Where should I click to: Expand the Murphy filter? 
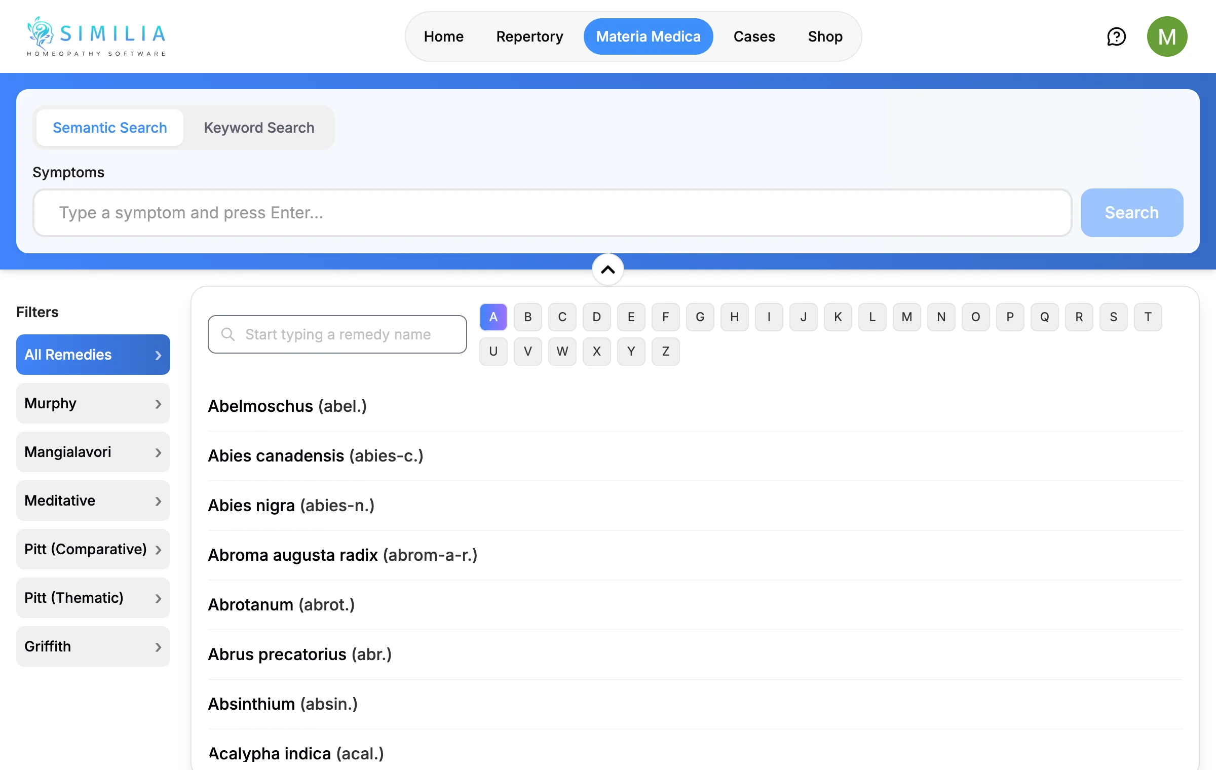tap(93, 403)
